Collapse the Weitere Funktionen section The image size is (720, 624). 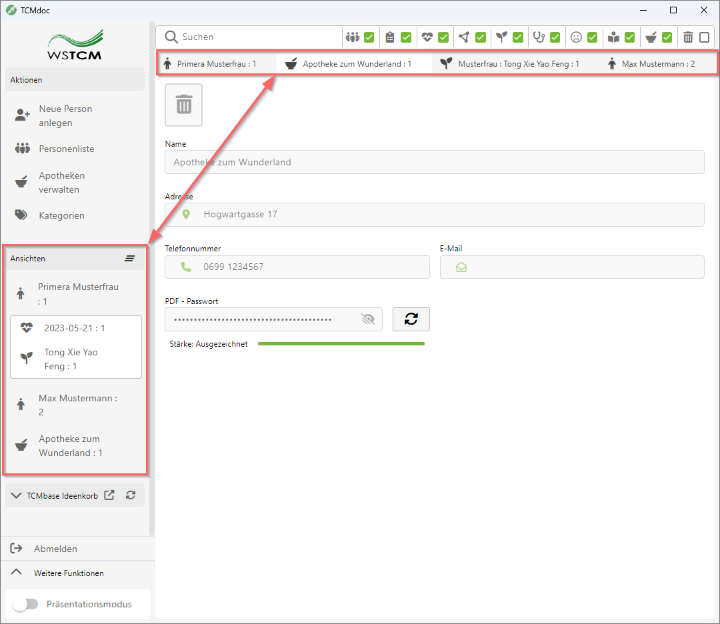(18, 573)
